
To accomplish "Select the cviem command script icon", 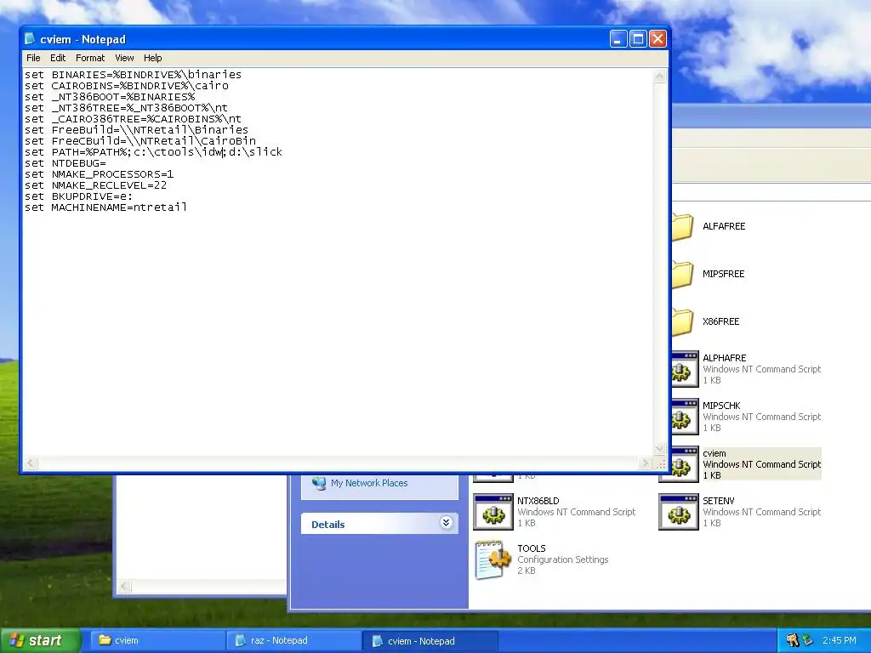I will click(685, 465).
